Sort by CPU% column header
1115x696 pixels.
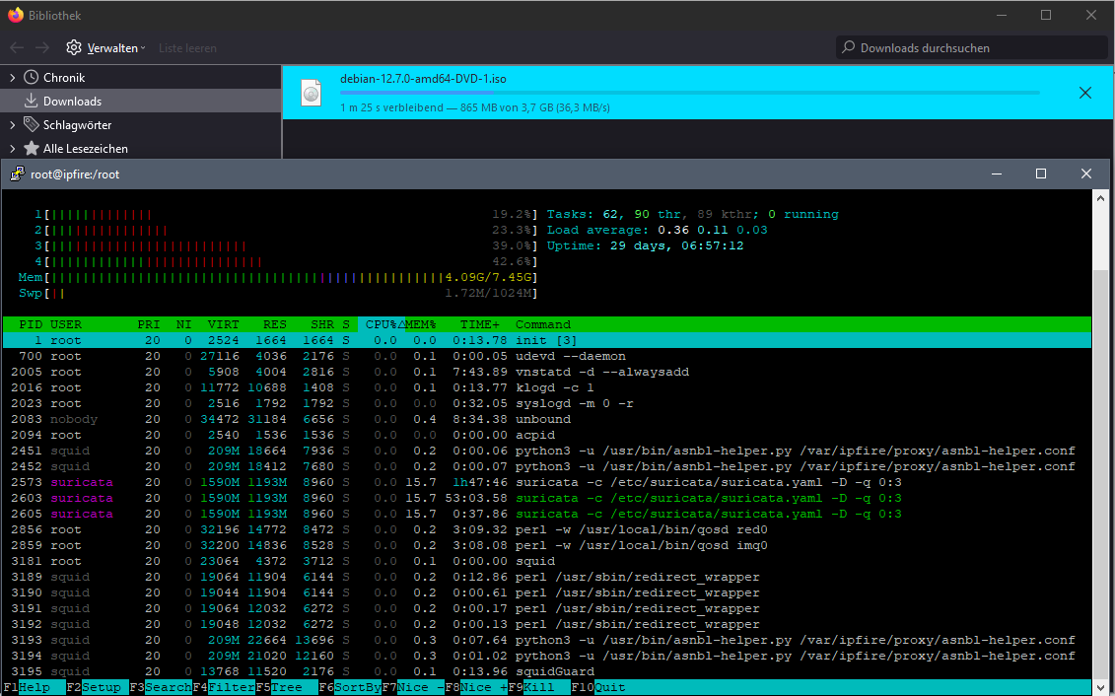click(x=382, y=324)
